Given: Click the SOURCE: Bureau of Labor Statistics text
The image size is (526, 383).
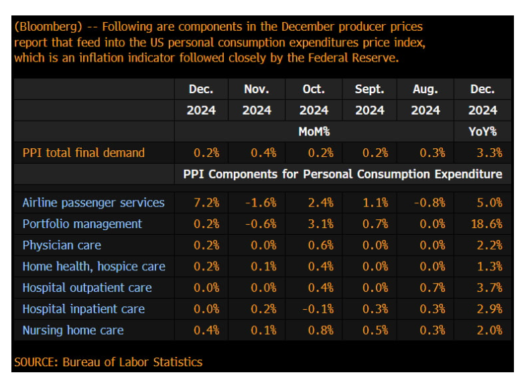Looking at the screenshot, I should click(x=108, y=362).
